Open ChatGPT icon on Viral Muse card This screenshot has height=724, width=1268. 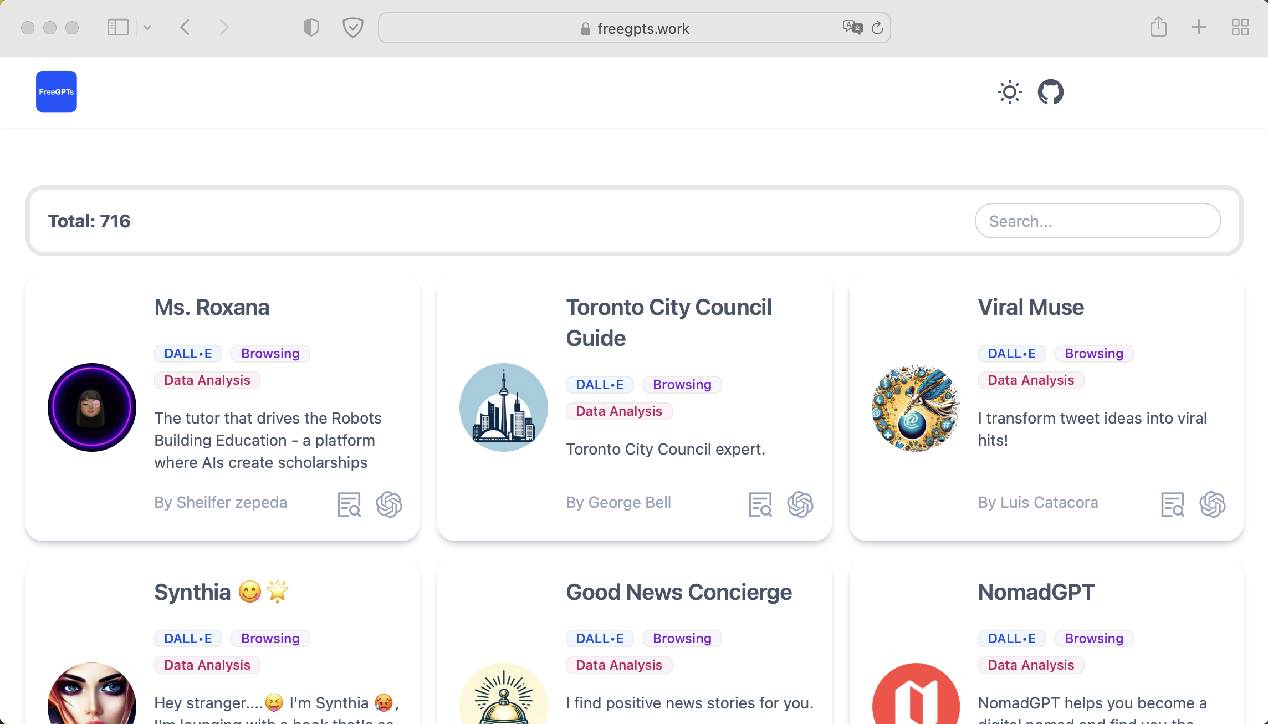tap(1212, 504)
